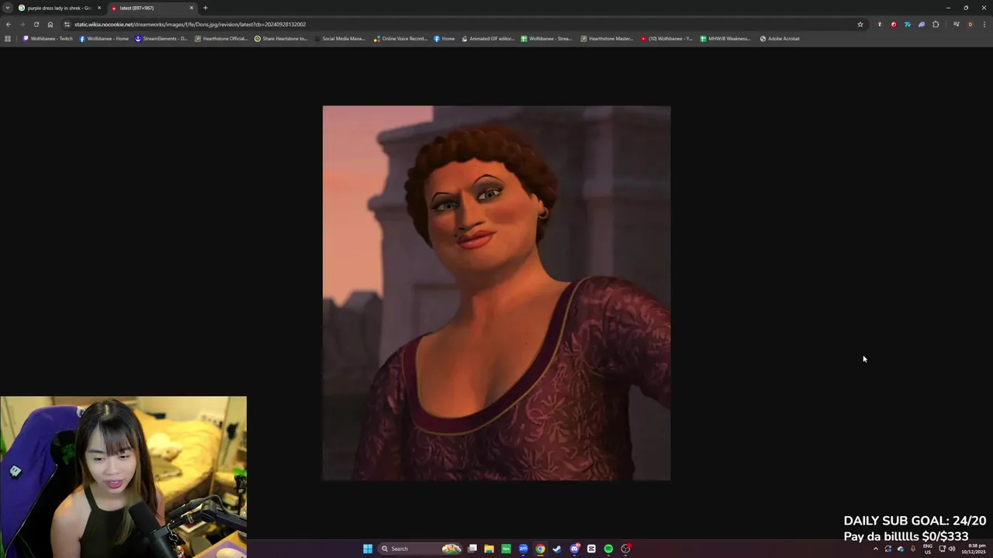
Task: Go back to the previous page
Action: click(x=9, y=24)
